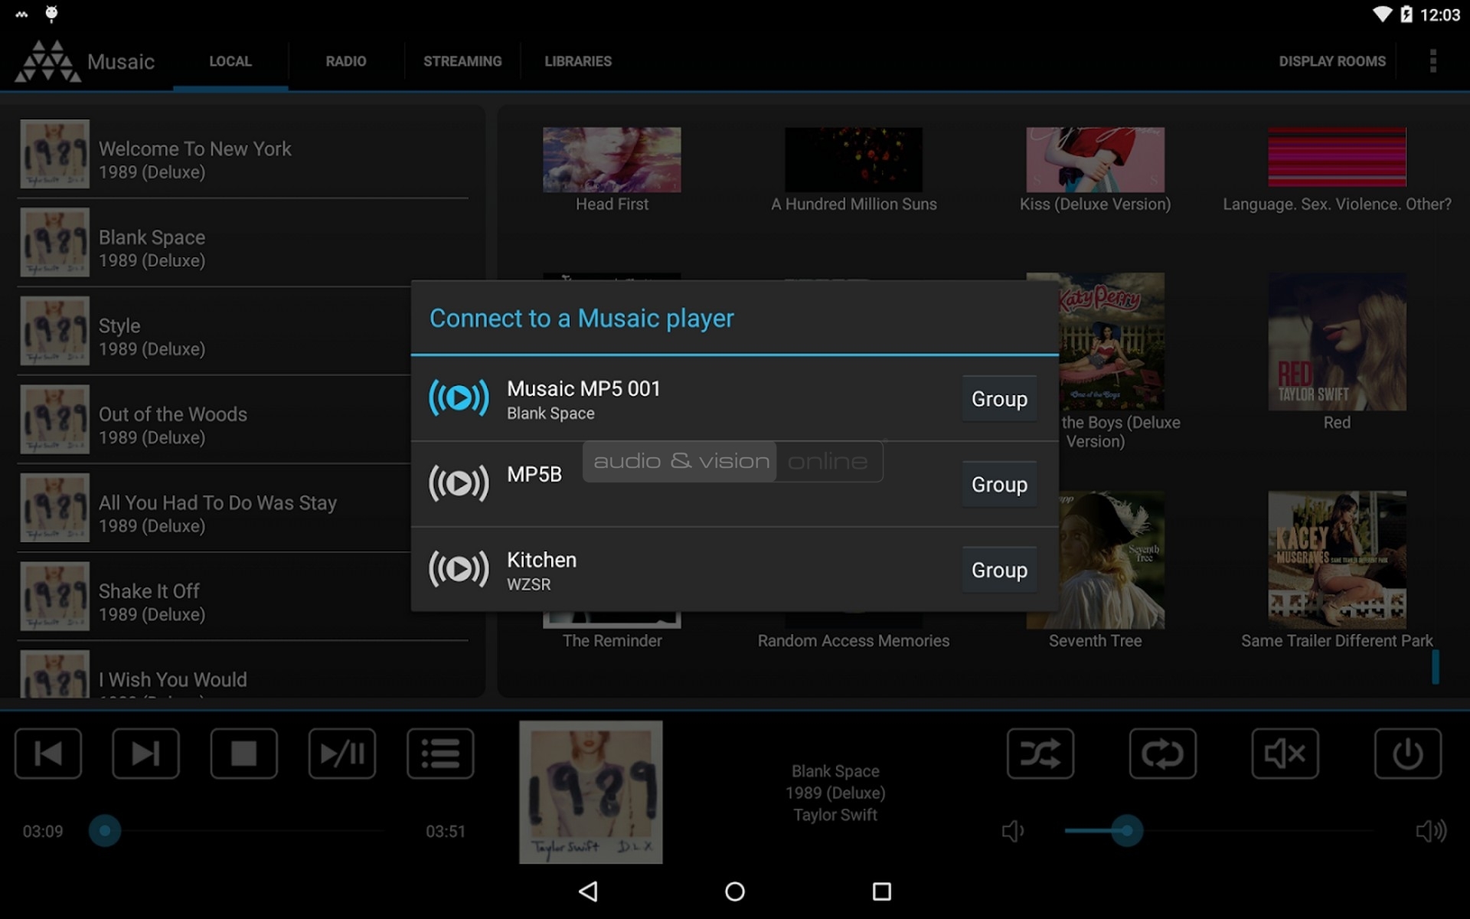
Task: Toggle shuffle mode
Action: click(1040, 754)
